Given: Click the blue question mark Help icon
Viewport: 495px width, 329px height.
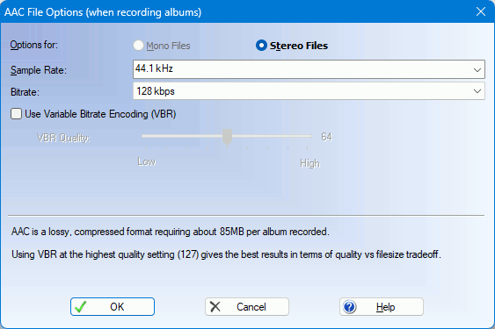Looking at the screenshot, I should coord(350,306).
